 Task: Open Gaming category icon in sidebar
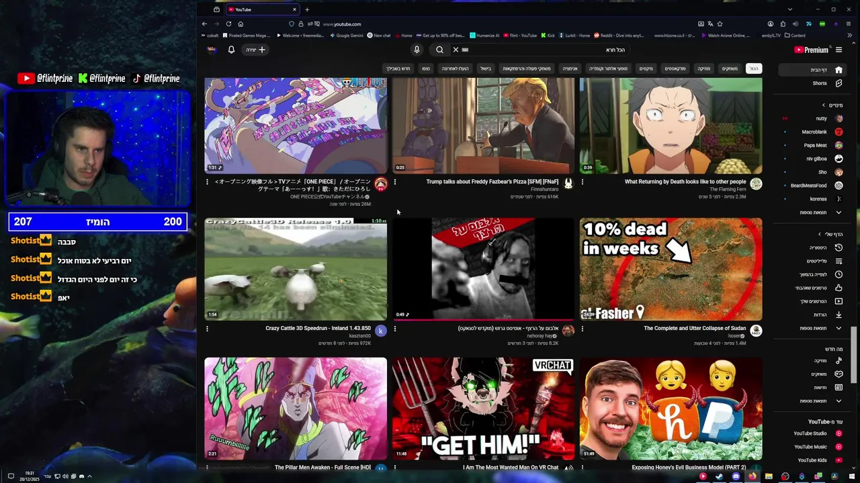click(838, 374)
